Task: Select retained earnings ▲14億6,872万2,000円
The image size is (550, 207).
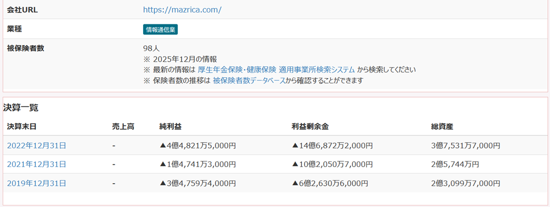Action: tap(332, 145)
